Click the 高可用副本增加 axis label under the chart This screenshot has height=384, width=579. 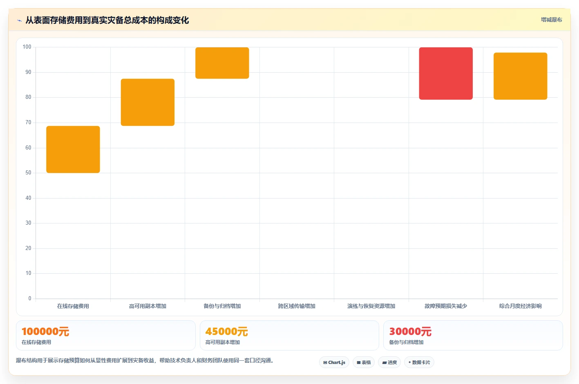pos(148,306)
